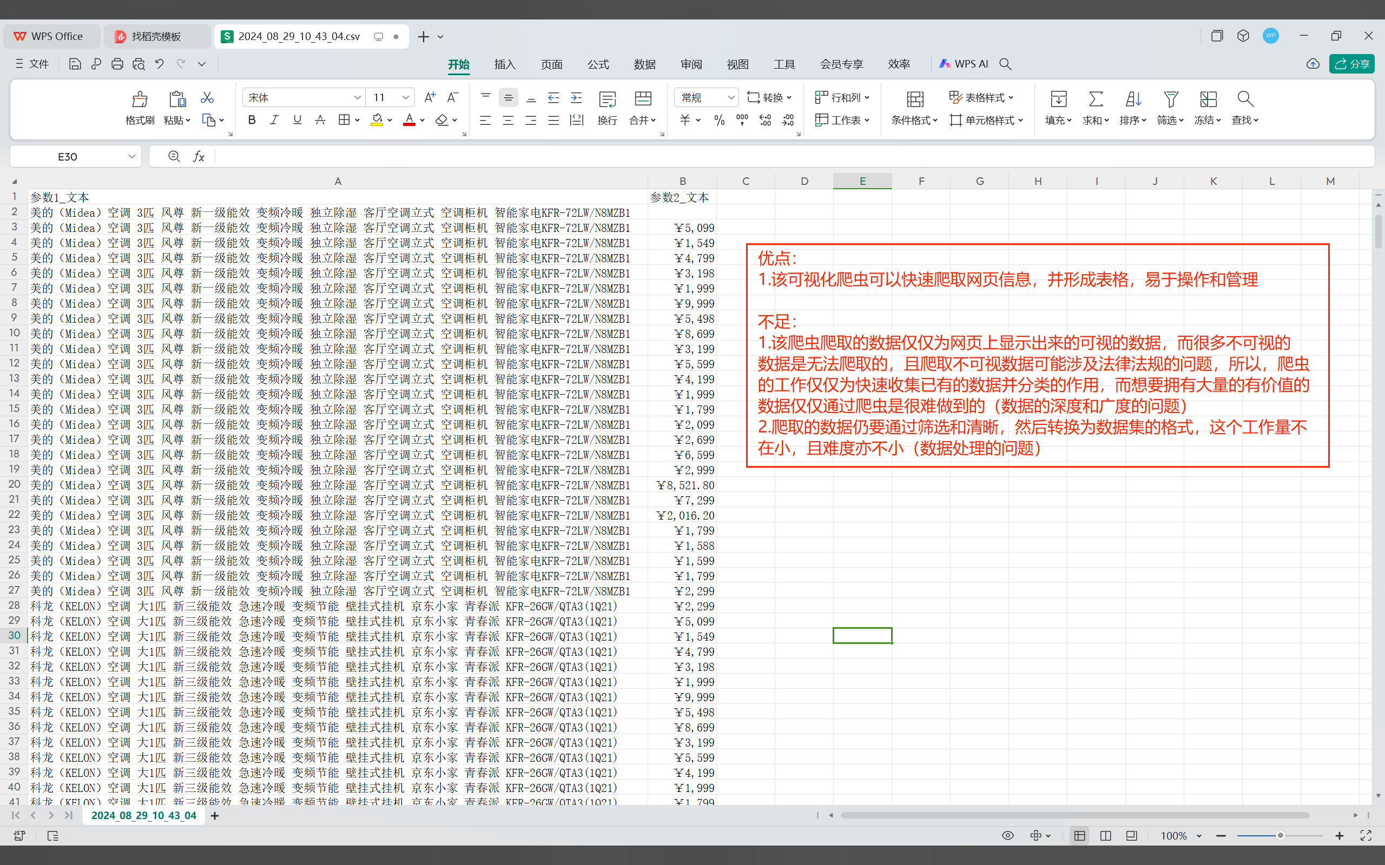Click the fill color highlight swatch
Viewport: 1385px width, 865px height.
tap(377, 120)
